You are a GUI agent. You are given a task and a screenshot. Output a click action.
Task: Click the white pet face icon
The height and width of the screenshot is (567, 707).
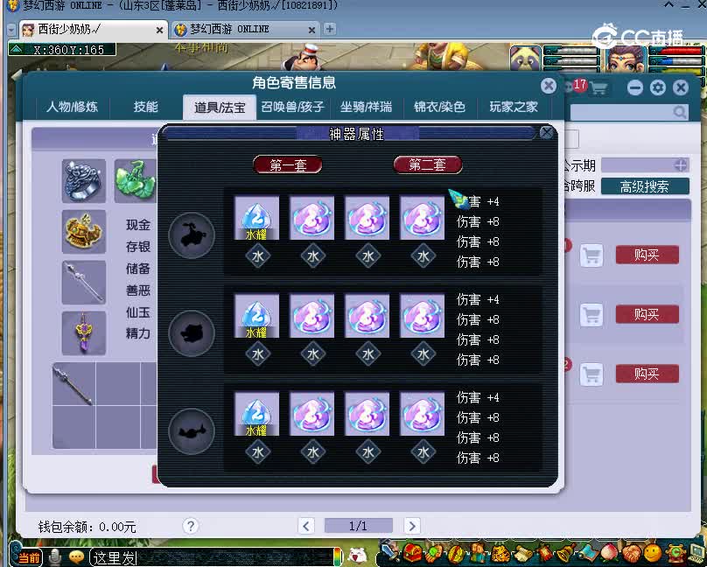pyautogui.click(x=359, y=555)
